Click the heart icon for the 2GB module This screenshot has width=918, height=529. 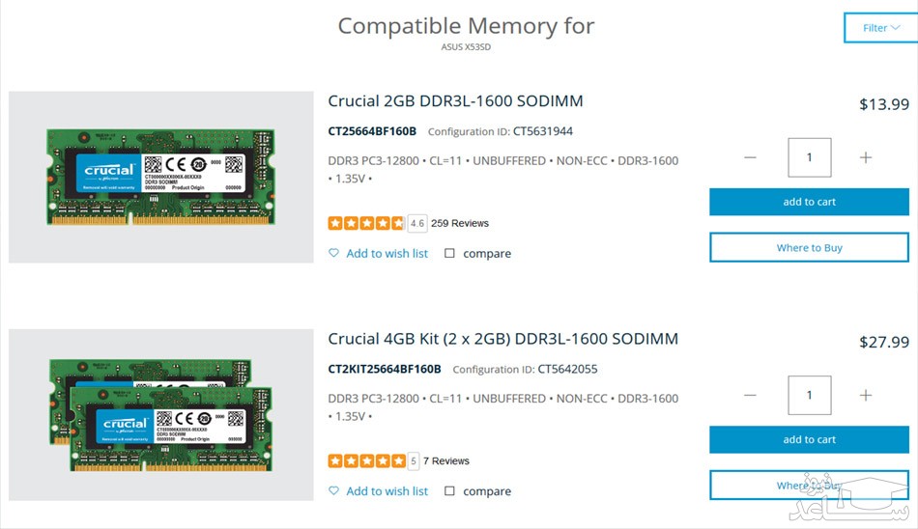pos(334,253)
